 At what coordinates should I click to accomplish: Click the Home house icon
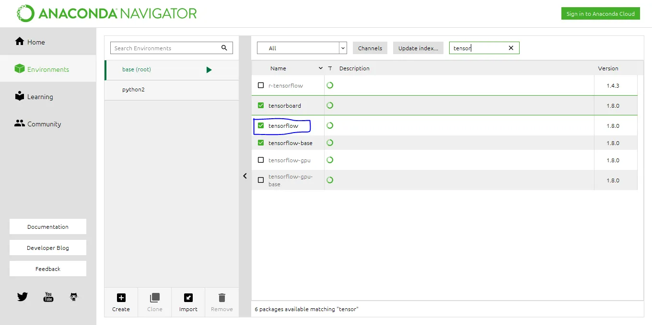tap(20, 42)
